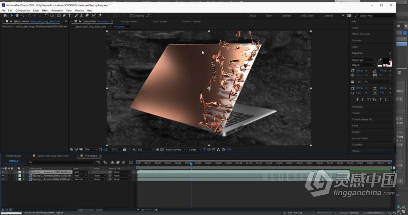Click the current time indicator on the timeline ruler
Screen dimensions: 408x215
click(191, 164)
